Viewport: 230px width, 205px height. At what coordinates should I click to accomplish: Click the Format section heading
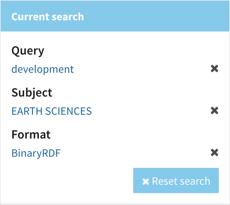(31, 135)
